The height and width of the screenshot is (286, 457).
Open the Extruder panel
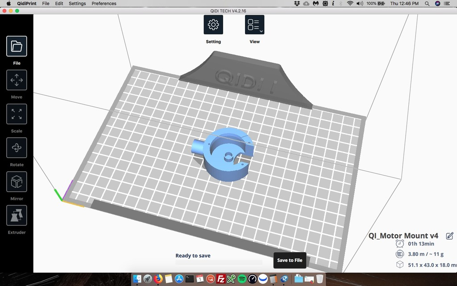tap(17, 216)
